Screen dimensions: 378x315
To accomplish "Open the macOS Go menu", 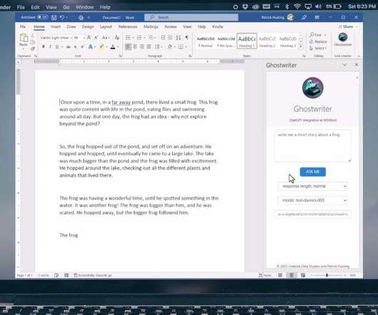I will point(66,7).
